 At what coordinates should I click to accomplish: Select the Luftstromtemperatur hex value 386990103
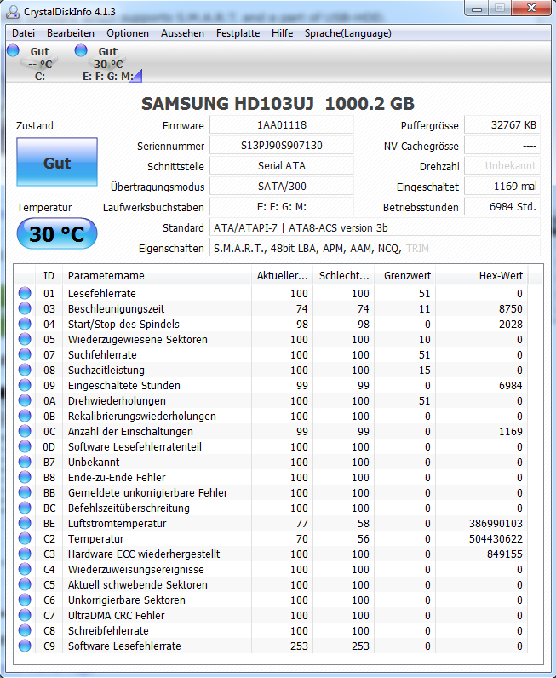click(496, 524)
